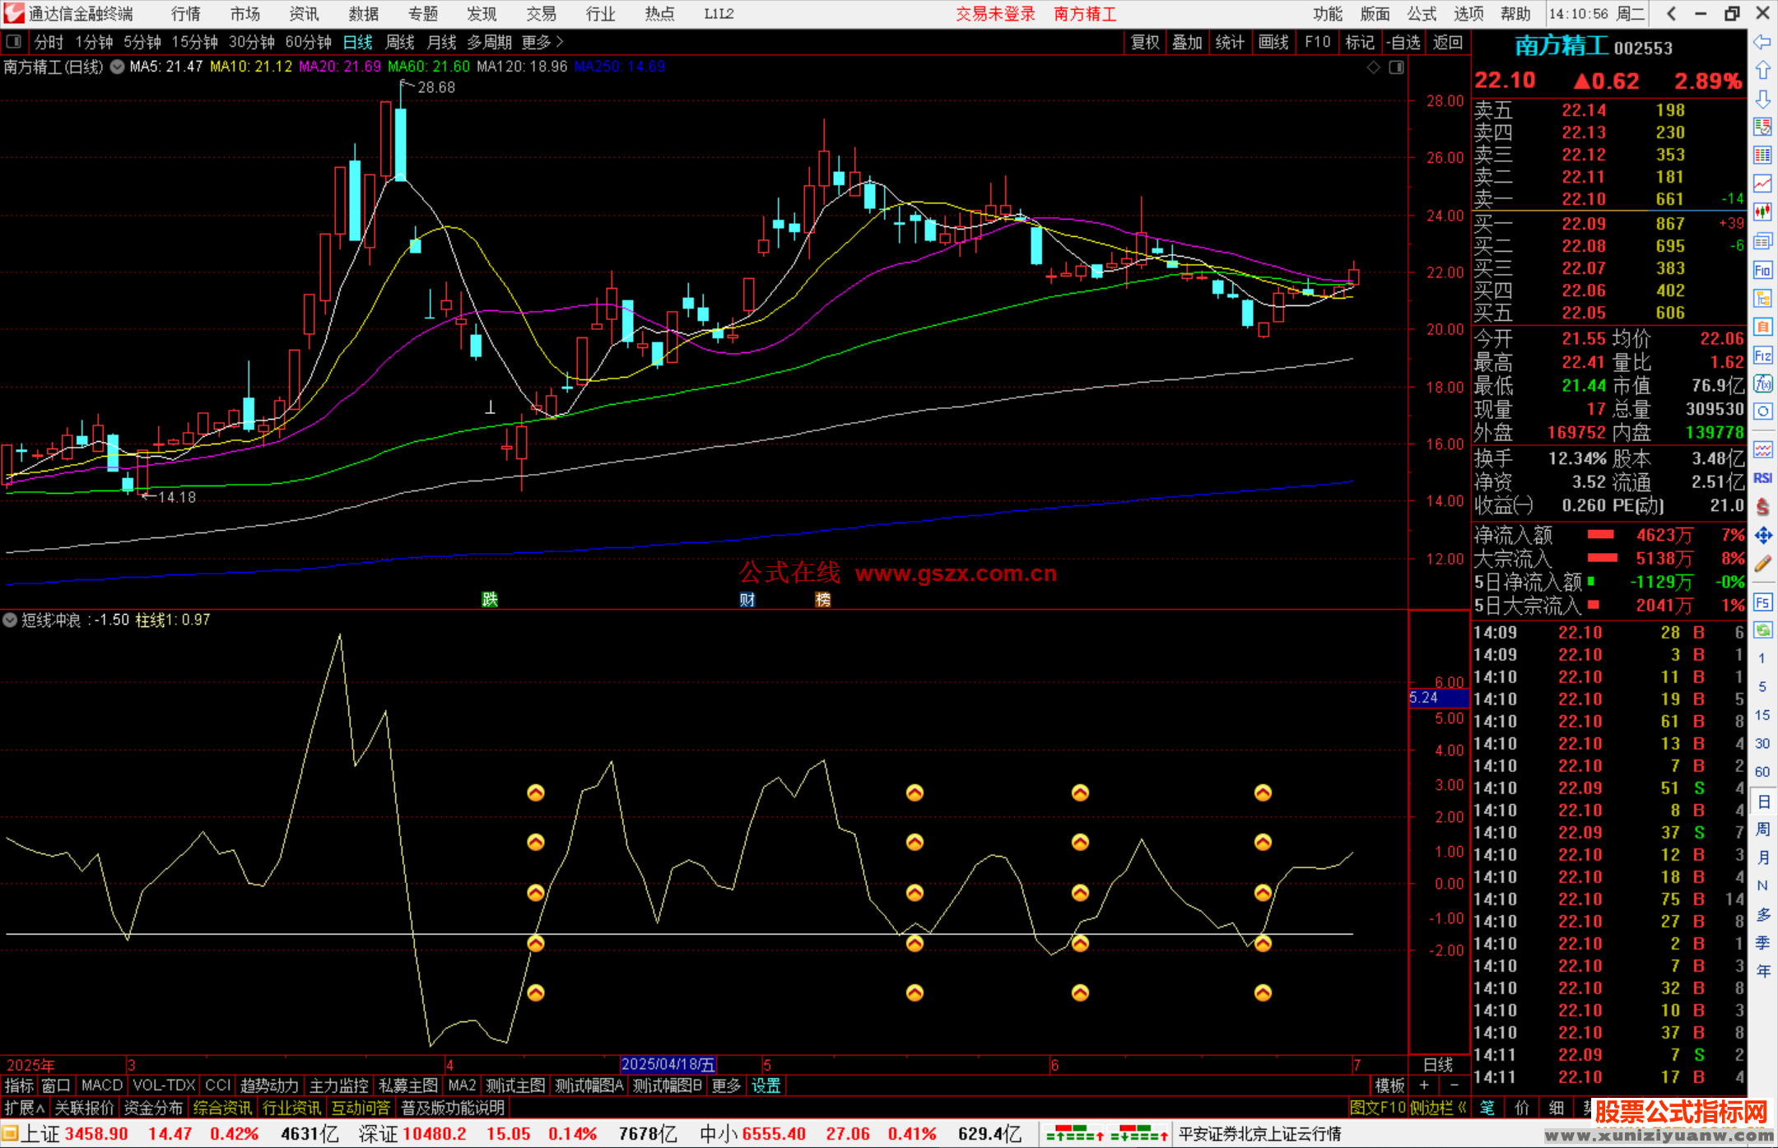Toggle the panel icon left of 分时
1778x1148 pixels.
point(14,41)
